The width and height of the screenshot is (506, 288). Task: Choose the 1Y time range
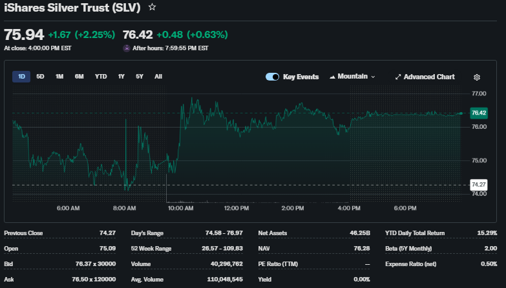tap(121, 77)
